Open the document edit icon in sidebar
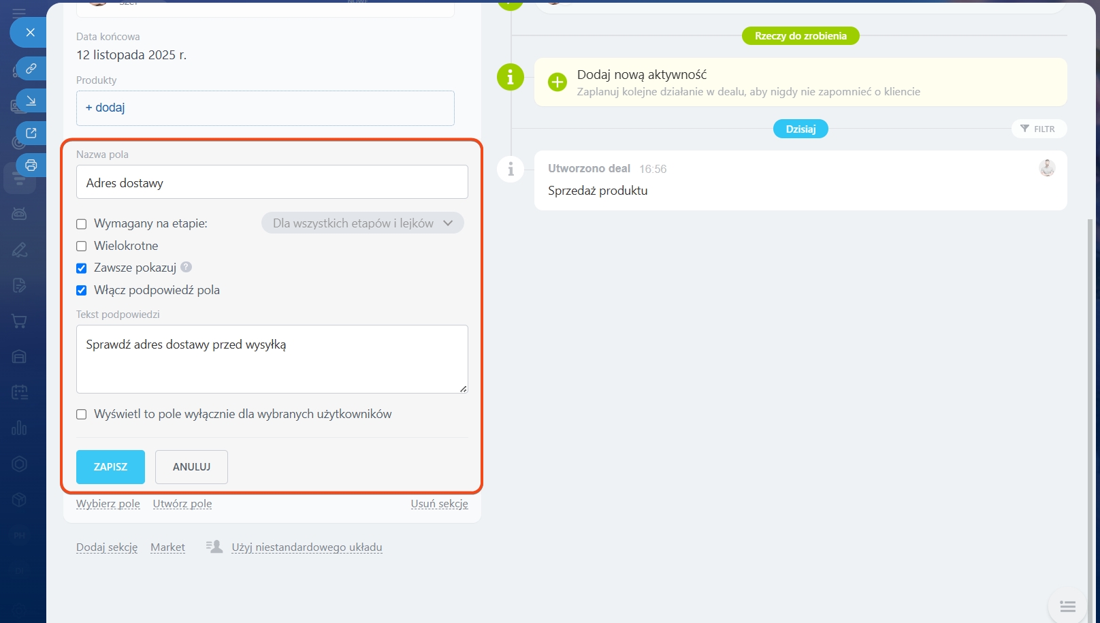The width and height of the screenshot is (1100, 623). pyautogui.click(x=19, y=285)
